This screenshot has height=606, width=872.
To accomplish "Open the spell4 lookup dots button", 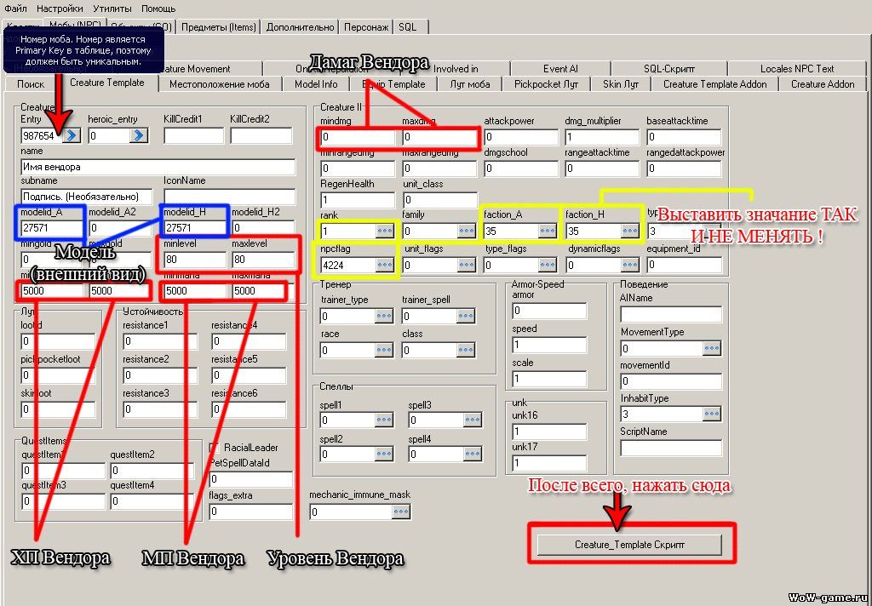I will click(x=473, y=454).
